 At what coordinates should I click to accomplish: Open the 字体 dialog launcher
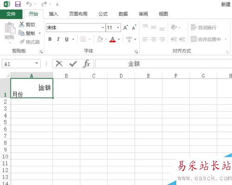pyautogui.click(x=136, y=52)
